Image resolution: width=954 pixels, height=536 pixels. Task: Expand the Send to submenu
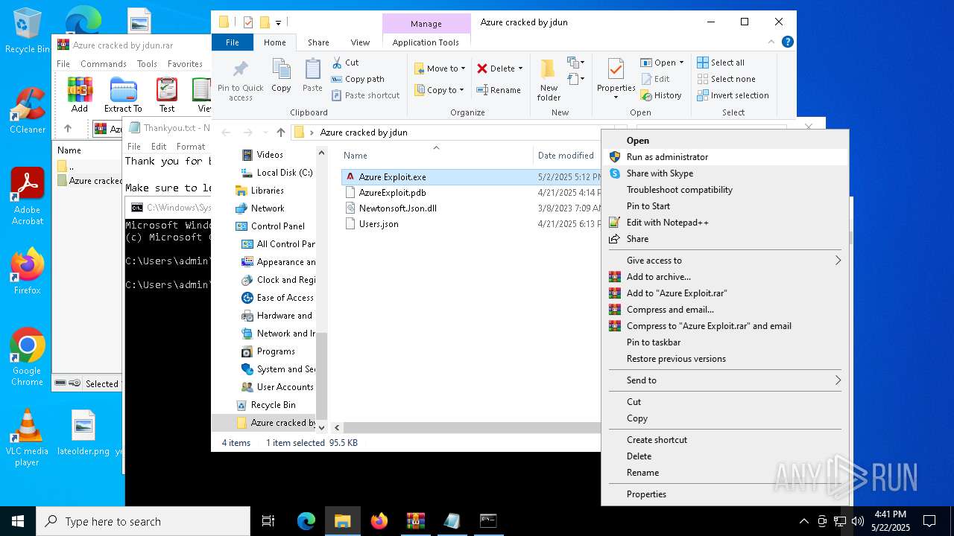[838, 380]
